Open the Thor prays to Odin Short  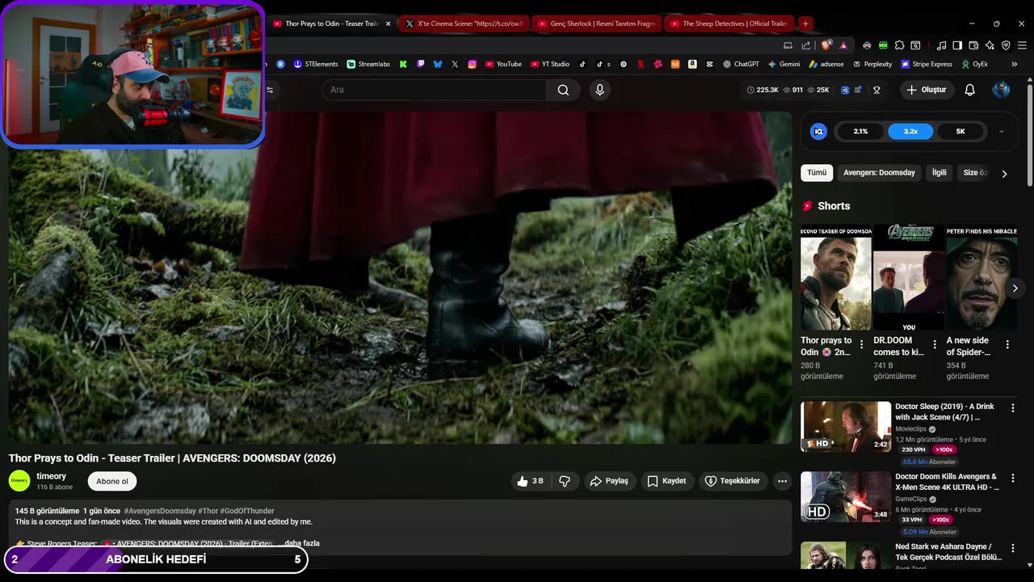(x=835, y=278)
